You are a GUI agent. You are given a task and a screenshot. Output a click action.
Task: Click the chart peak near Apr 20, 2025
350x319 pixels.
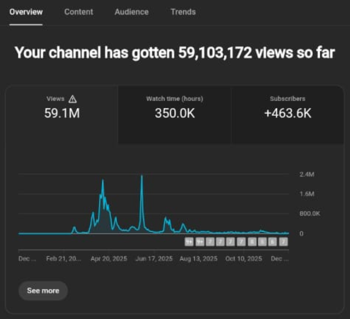click(x=102, y=181)
